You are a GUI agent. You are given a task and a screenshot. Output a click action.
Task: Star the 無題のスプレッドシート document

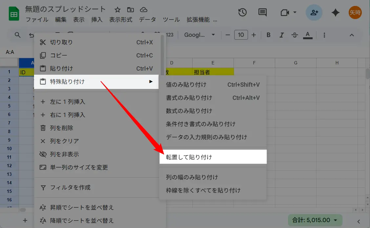117,10
